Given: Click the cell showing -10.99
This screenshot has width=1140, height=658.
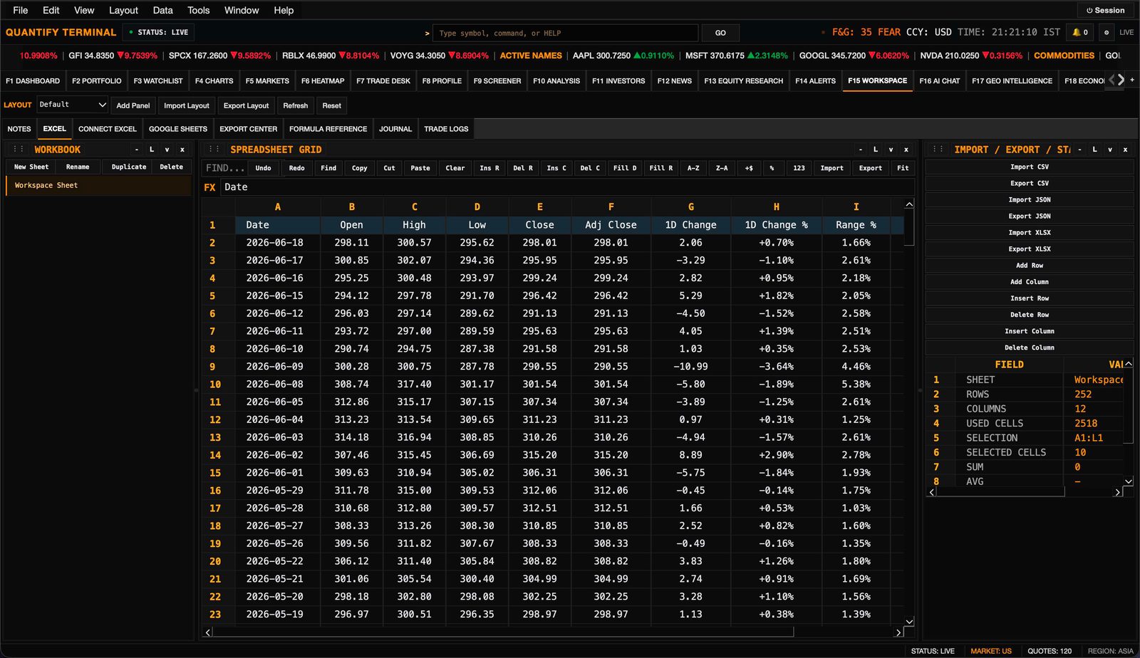Looking at the screenshot, I should [690, 367].
